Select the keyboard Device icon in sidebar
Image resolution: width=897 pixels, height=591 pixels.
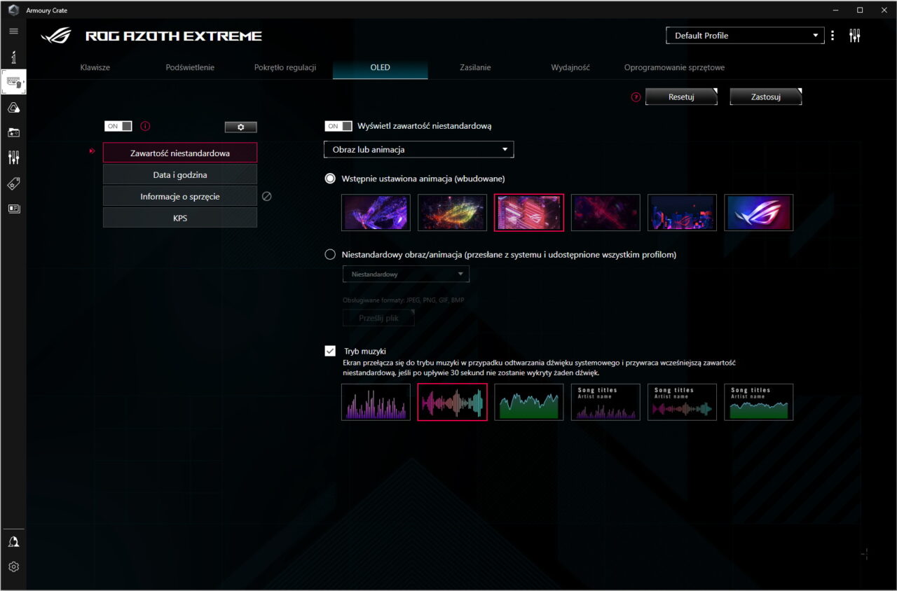[14, 82]
